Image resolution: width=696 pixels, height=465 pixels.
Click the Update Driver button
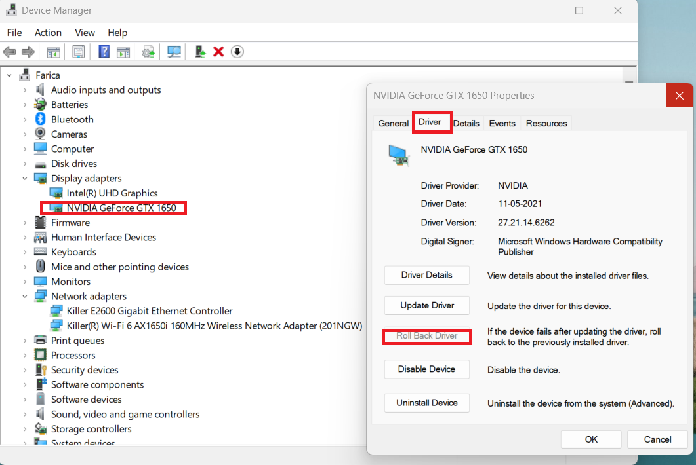click(427, 306)
